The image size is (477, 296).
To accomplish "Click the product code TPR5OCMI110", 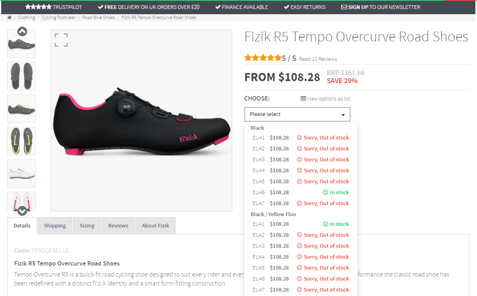I will click(50, 250).
